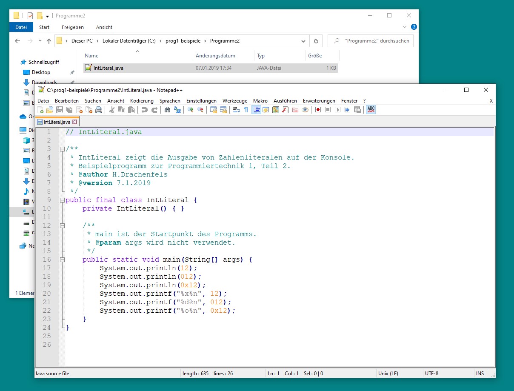Image resolution: width=514 pixels, height=391 pixels.
Task: Toggle the word wrap toolbar button
Action: (x=236, y=110)
